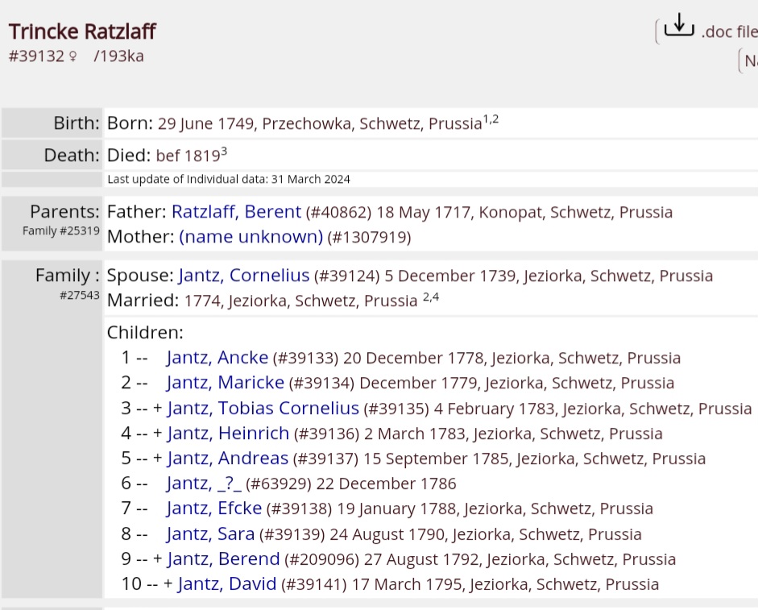The image size is (758, 610).
Task: Click the marriage source footnote 2,4
Action: point(430,298)
